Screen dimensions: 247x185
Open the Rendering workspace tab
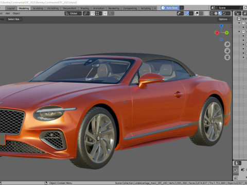coord(114,8)
